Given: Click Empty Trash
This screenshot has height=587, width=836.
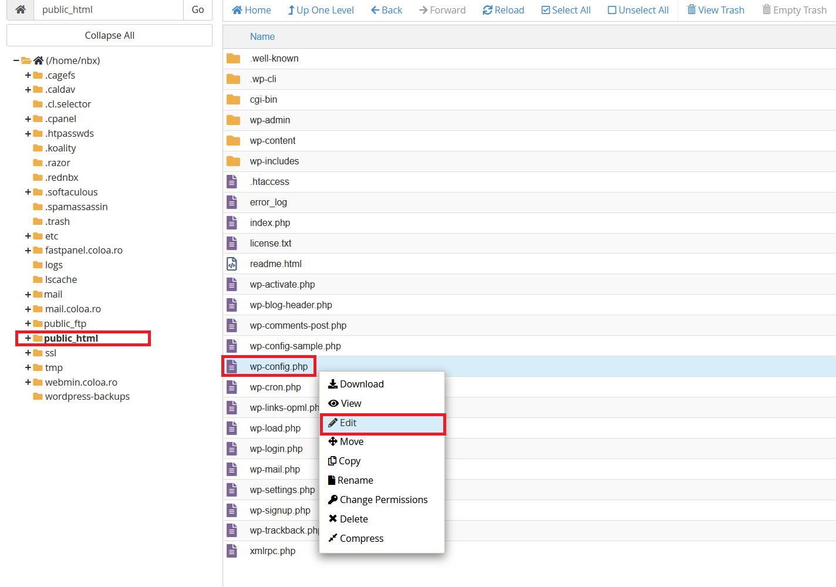Looking at the screenshot, I should [794, 10].
